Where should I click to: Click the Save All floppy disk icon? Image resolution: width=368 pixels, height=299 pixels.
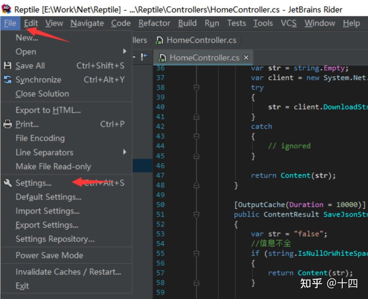coord(8,66)
